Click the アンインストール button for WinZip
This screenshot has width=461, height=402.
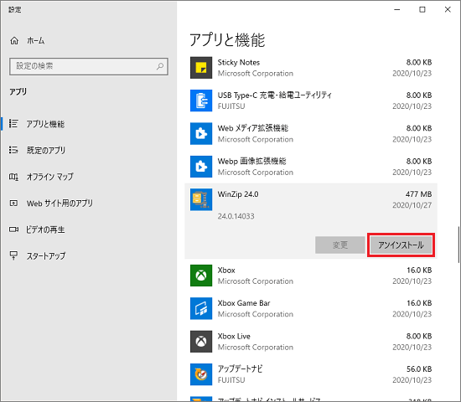(x=401, y=245)
